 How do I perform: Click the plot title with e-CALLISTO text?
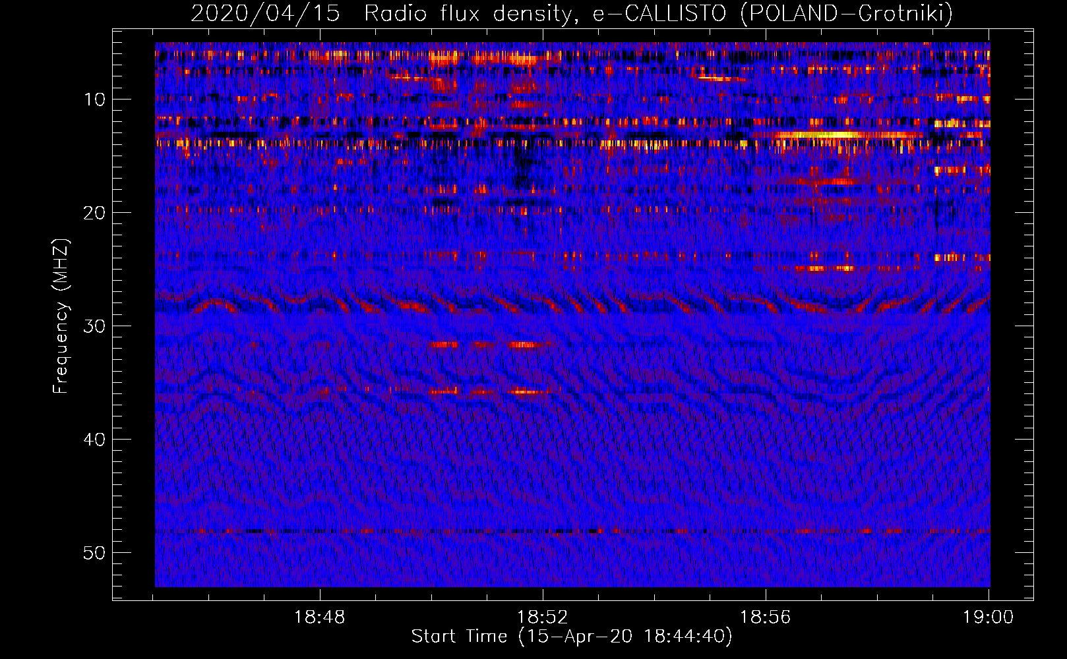(572, 13)
